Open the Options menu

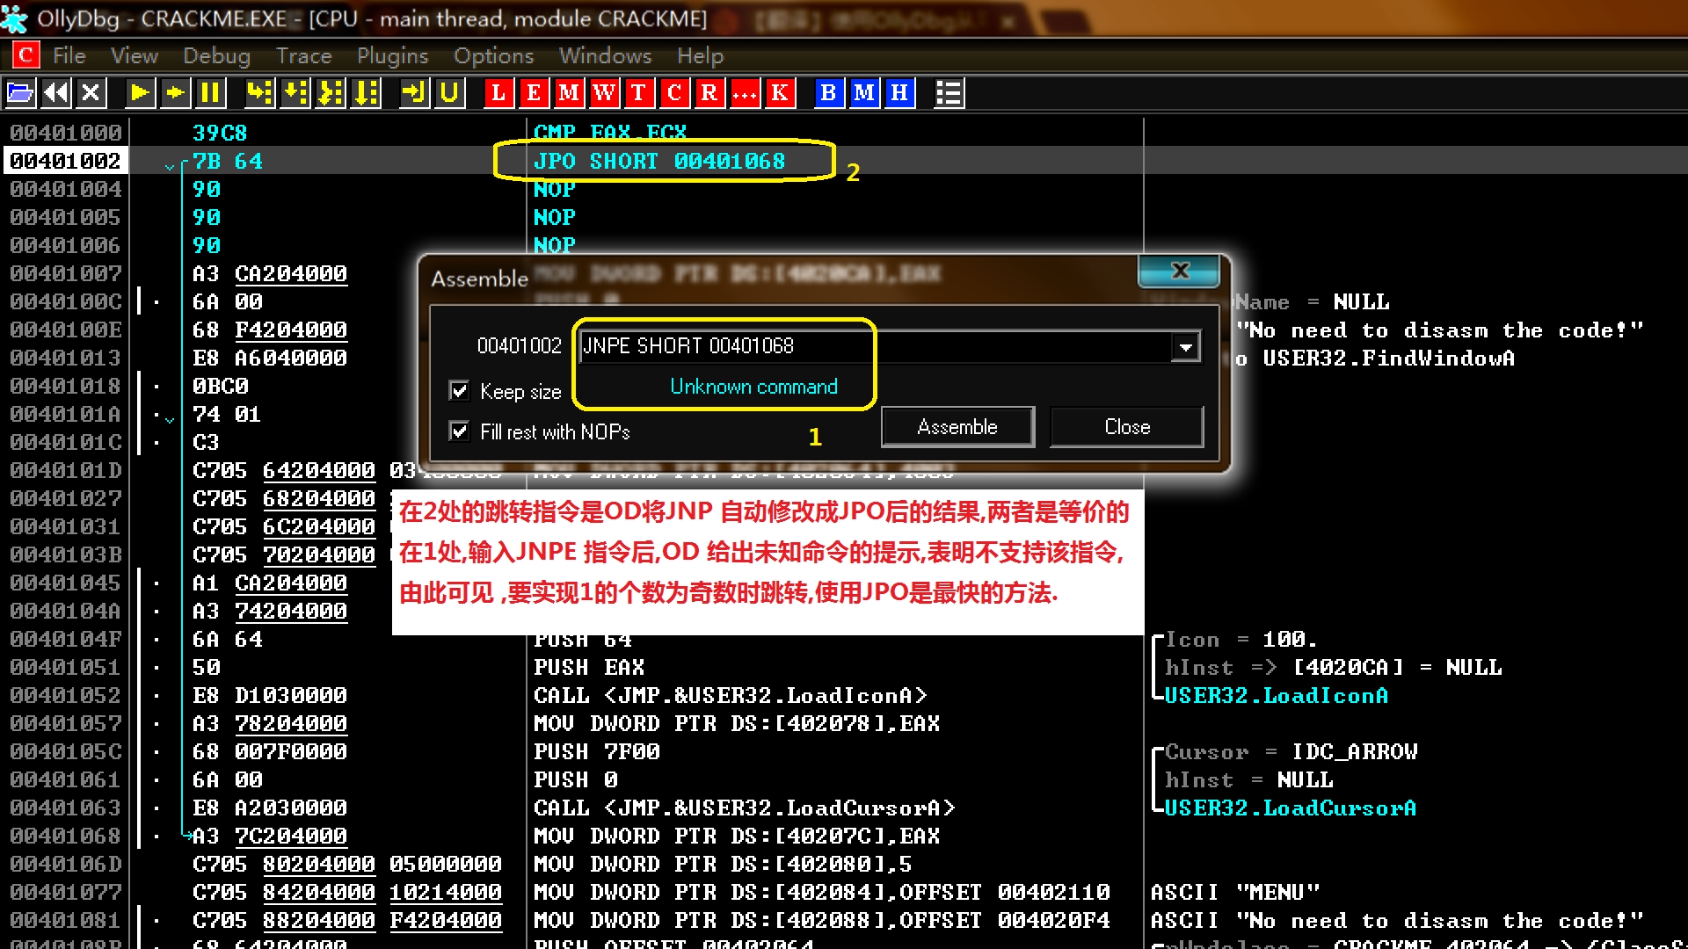(493, 56)
